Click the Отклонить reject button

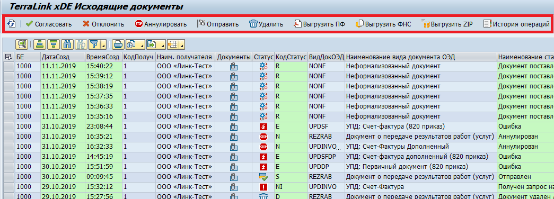click(x=103, y=24)
